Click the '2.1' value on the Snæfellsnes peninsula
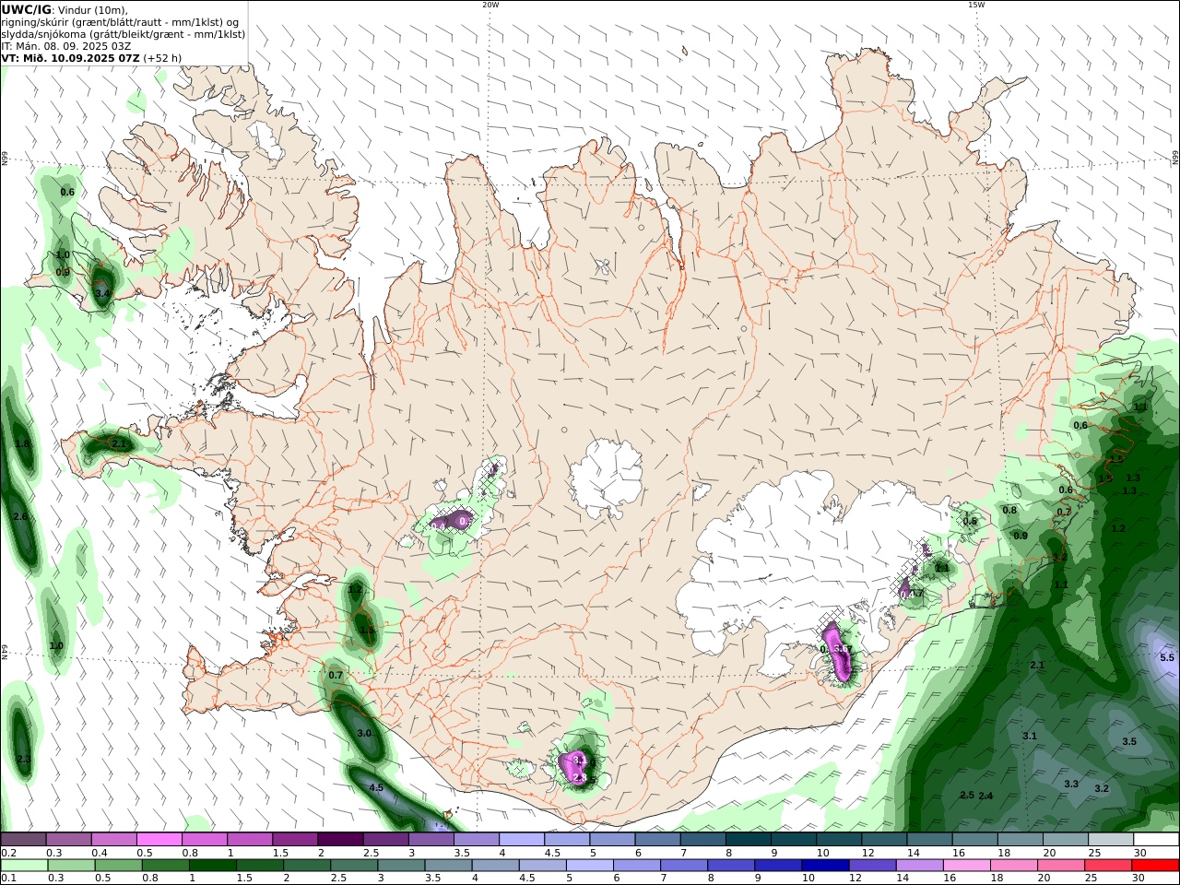1180x885 pixels. (118, 443)
